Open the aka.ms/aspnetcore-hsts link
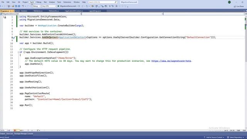This screenshot has height=139, width=247. click(x=171, y=61)
